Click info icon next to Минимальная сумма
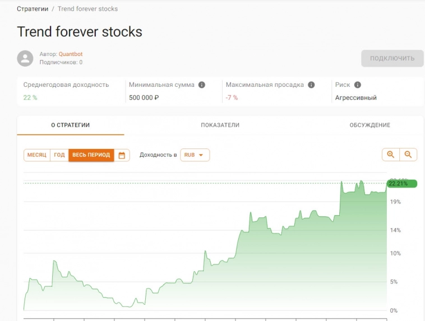Screen dimensions: 425x321 [202, 85]
